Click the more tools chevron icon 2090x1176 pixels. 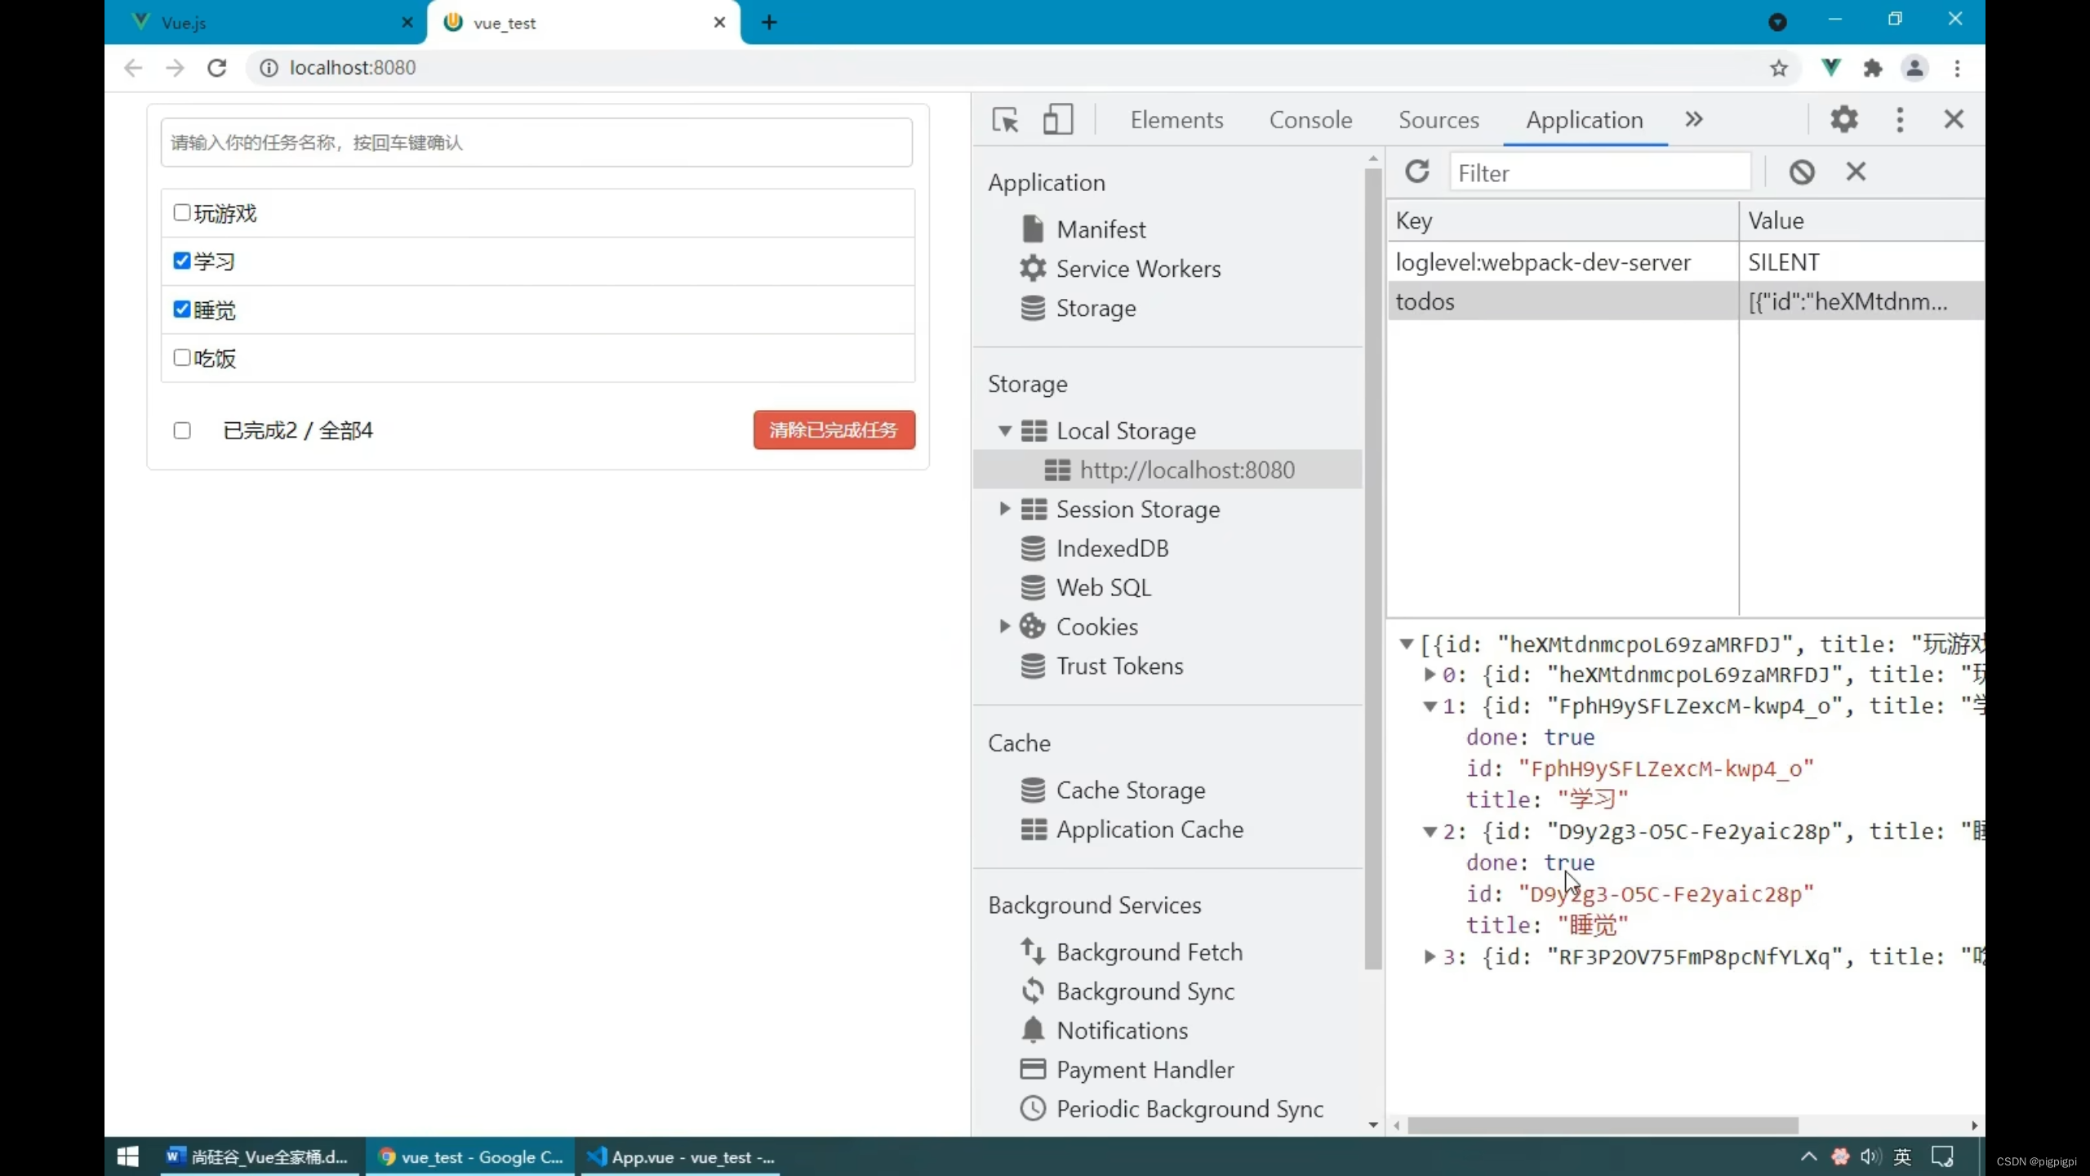pyautogui.click(x=1691, y=119)
